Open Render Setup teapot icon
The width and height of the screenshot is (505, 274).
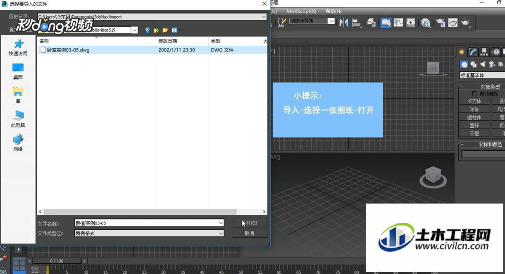click(441, 22)
